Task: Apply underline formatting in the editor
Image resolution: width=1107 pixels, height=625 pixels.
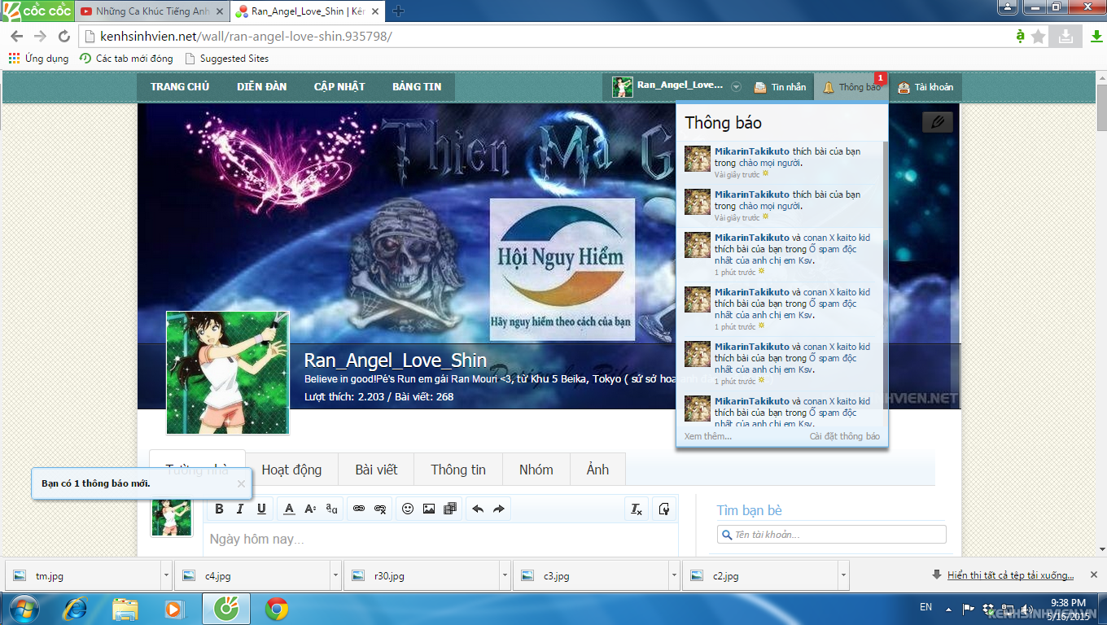Action: 261,509
